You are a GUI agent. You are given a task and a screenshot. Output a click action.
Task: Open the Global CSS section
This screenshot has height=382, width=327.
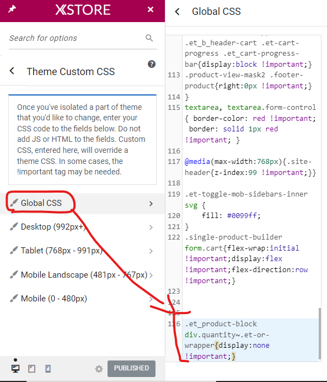click(x=83, y=203)
